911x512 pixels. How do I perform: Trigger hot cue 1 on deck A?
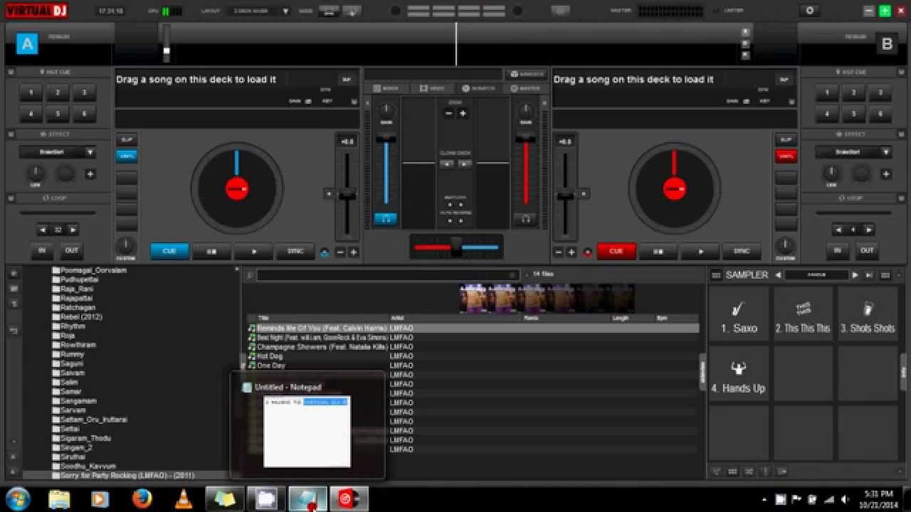coord(31,92)
